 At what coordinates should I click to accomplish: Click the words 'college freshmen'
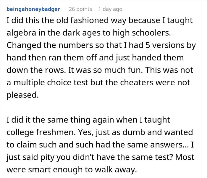(41, 132)
